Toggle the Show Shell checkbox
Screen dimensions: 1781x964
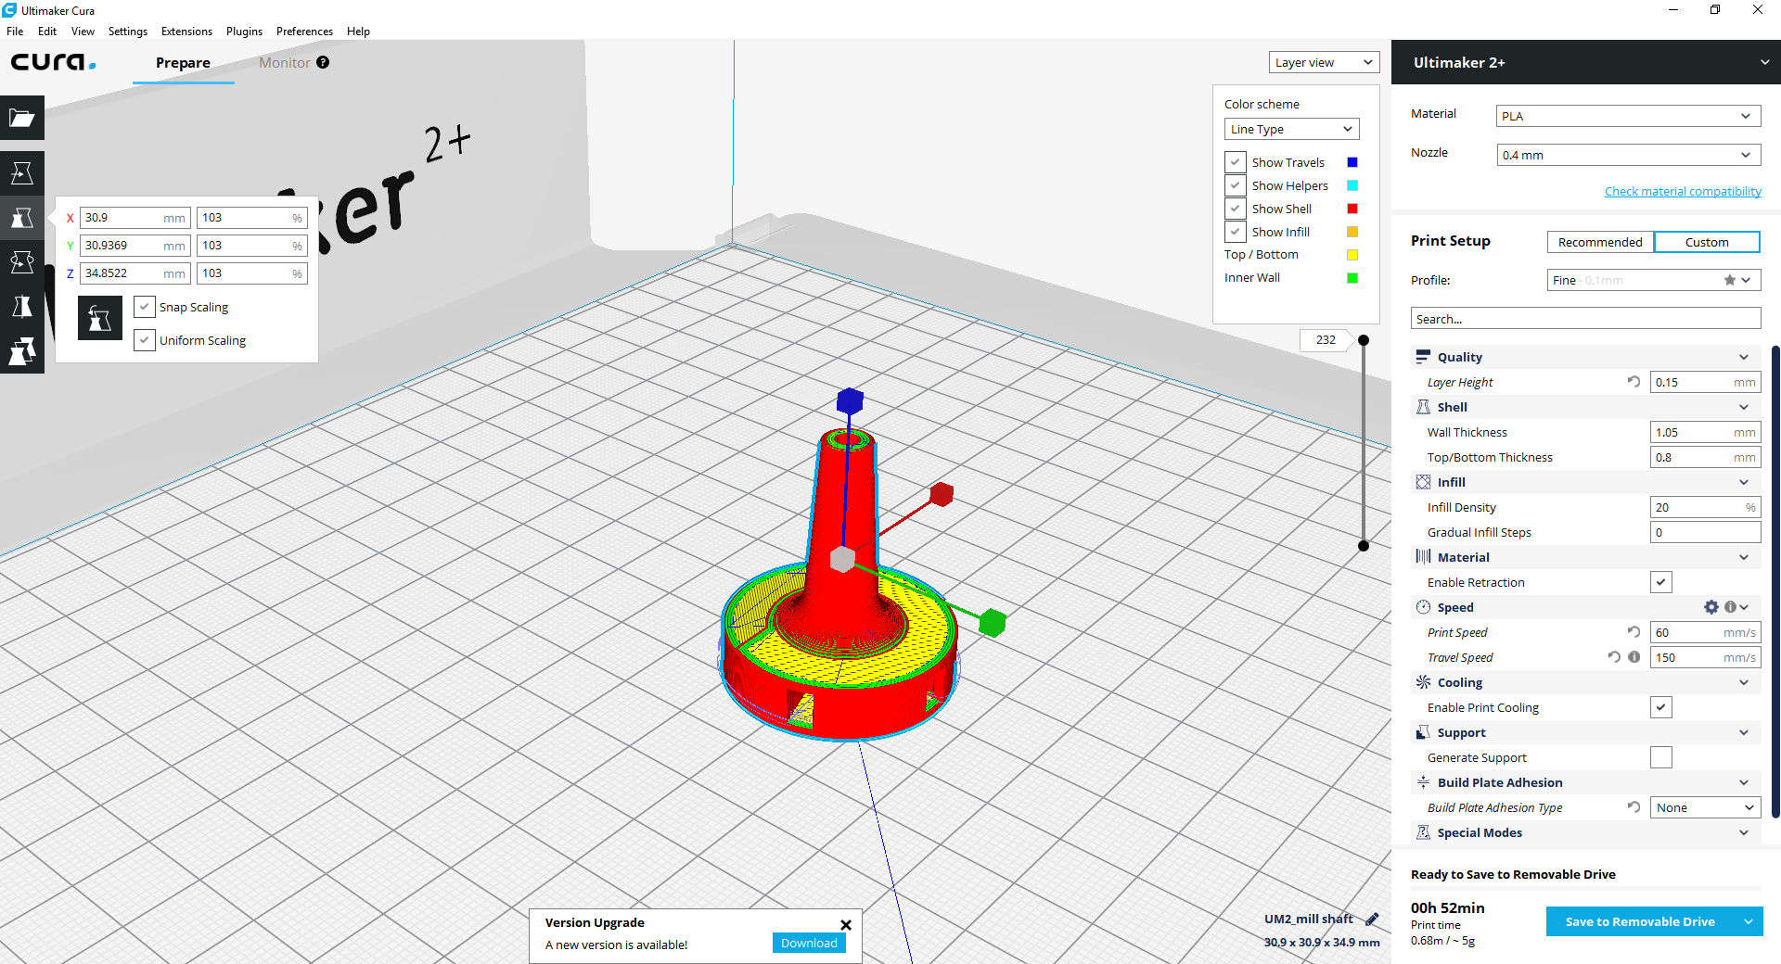(1236, 209)
